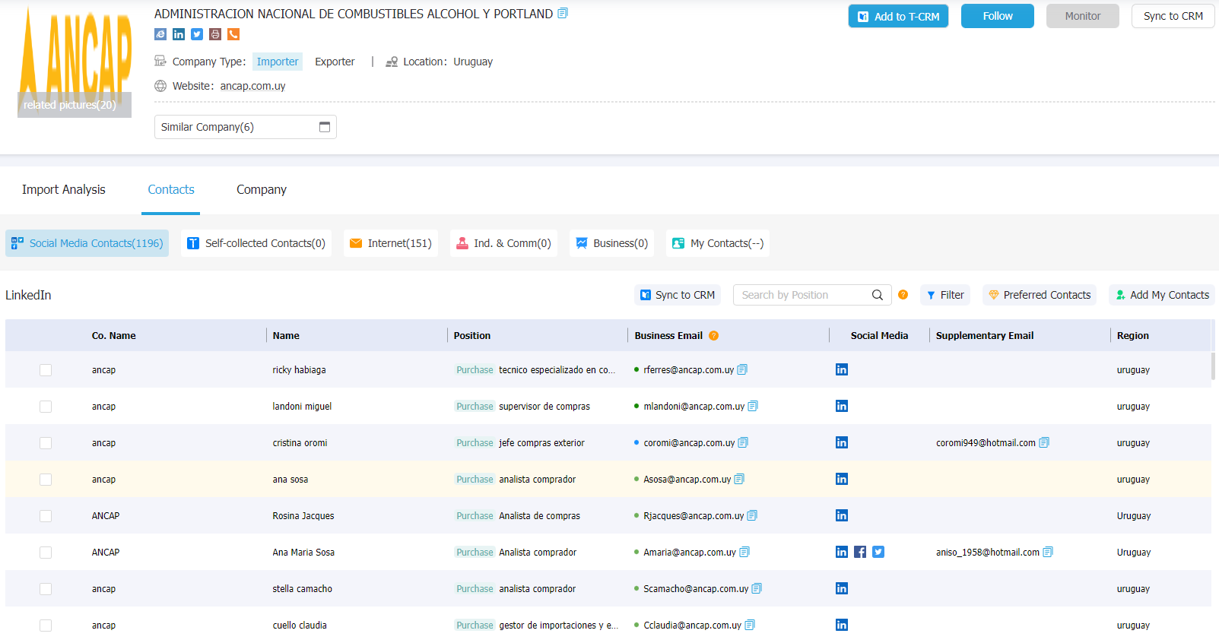Click the orange phone icon under the company name
The height and width of the screenshot is (643, 1219).
[x=233, y=34]
